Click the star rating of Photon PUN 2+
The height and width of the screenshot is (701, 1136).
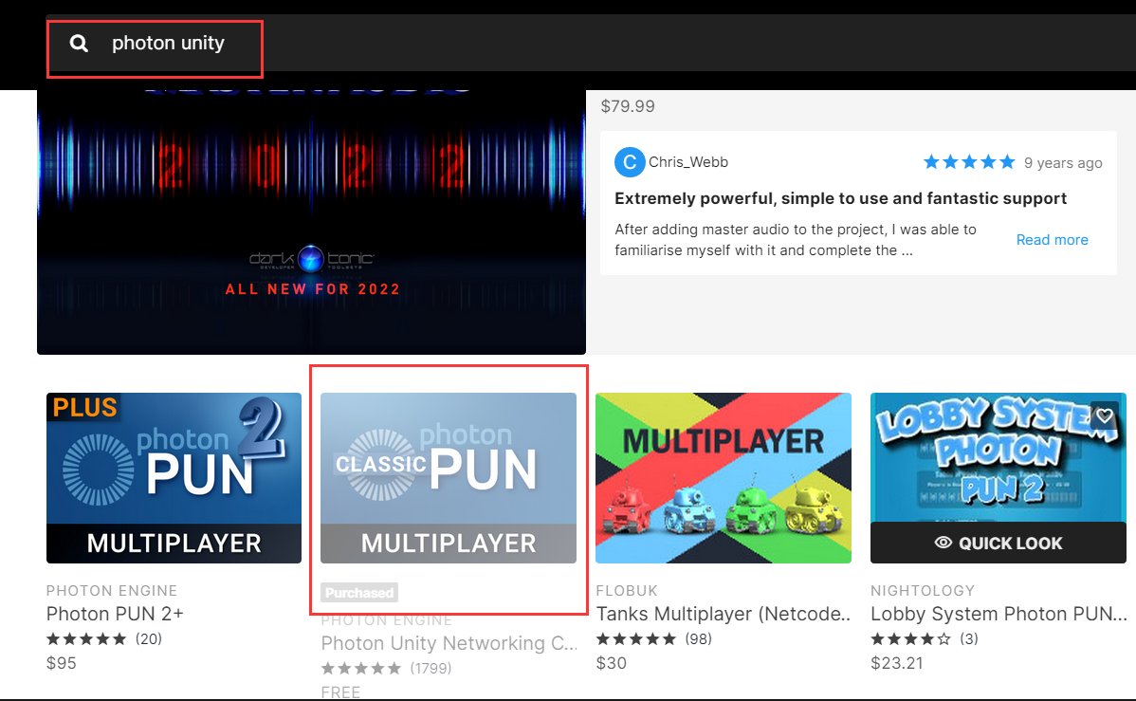pyautogui.click(x=86, y=638)
